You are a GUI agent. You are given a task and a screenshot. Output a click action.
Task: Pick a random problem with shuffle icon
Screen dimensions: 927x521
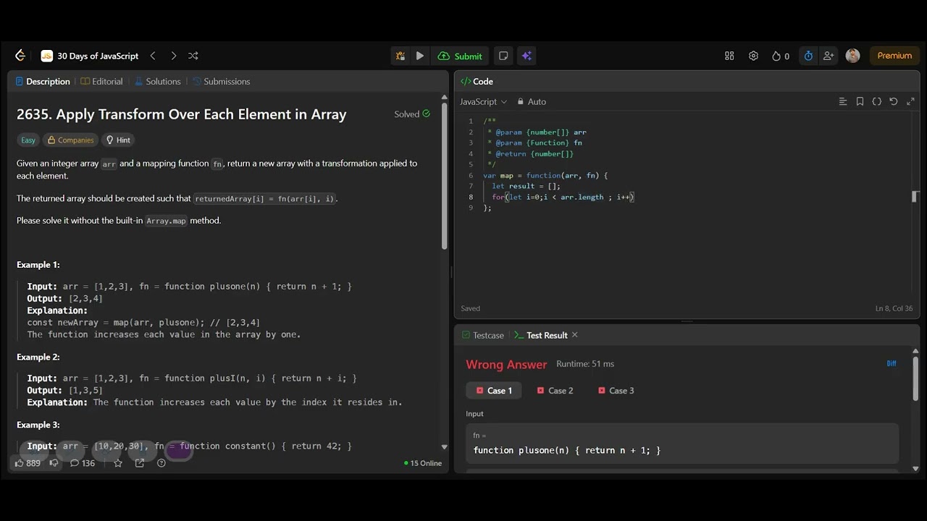point(193,56)
